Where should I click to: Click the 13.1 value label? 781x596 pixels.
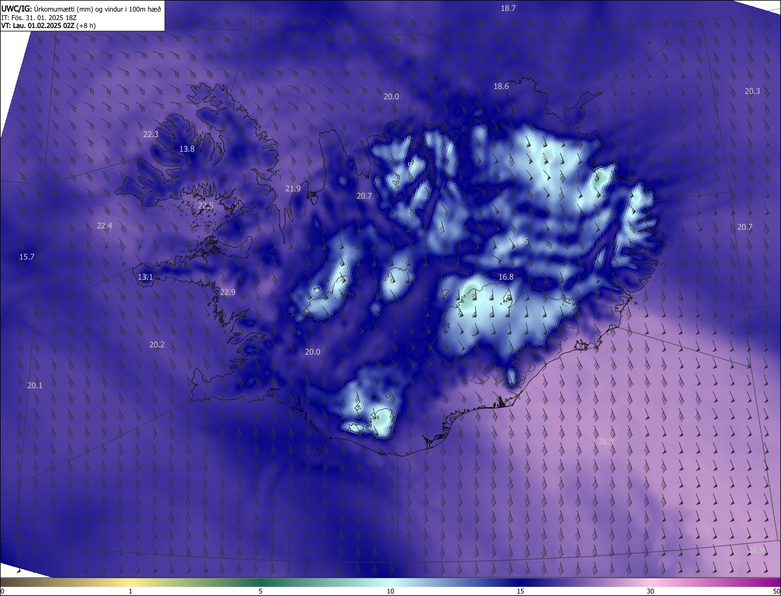click(145, 277)
